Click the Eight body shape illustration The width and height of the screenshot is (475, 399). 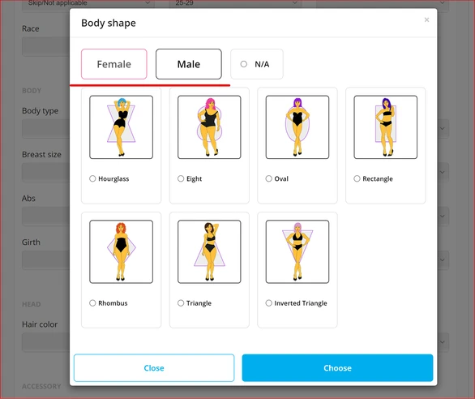(209, 127)
